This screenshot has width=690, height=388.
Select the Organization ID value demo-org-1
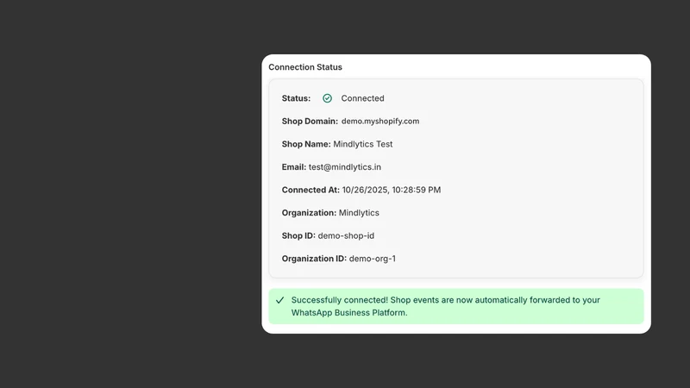[x=373, y=258]
